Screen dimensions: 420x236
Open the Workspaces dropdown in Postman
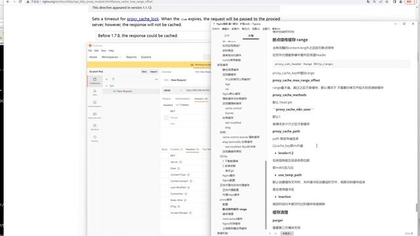pyautogui.click(x=111, y=57)
